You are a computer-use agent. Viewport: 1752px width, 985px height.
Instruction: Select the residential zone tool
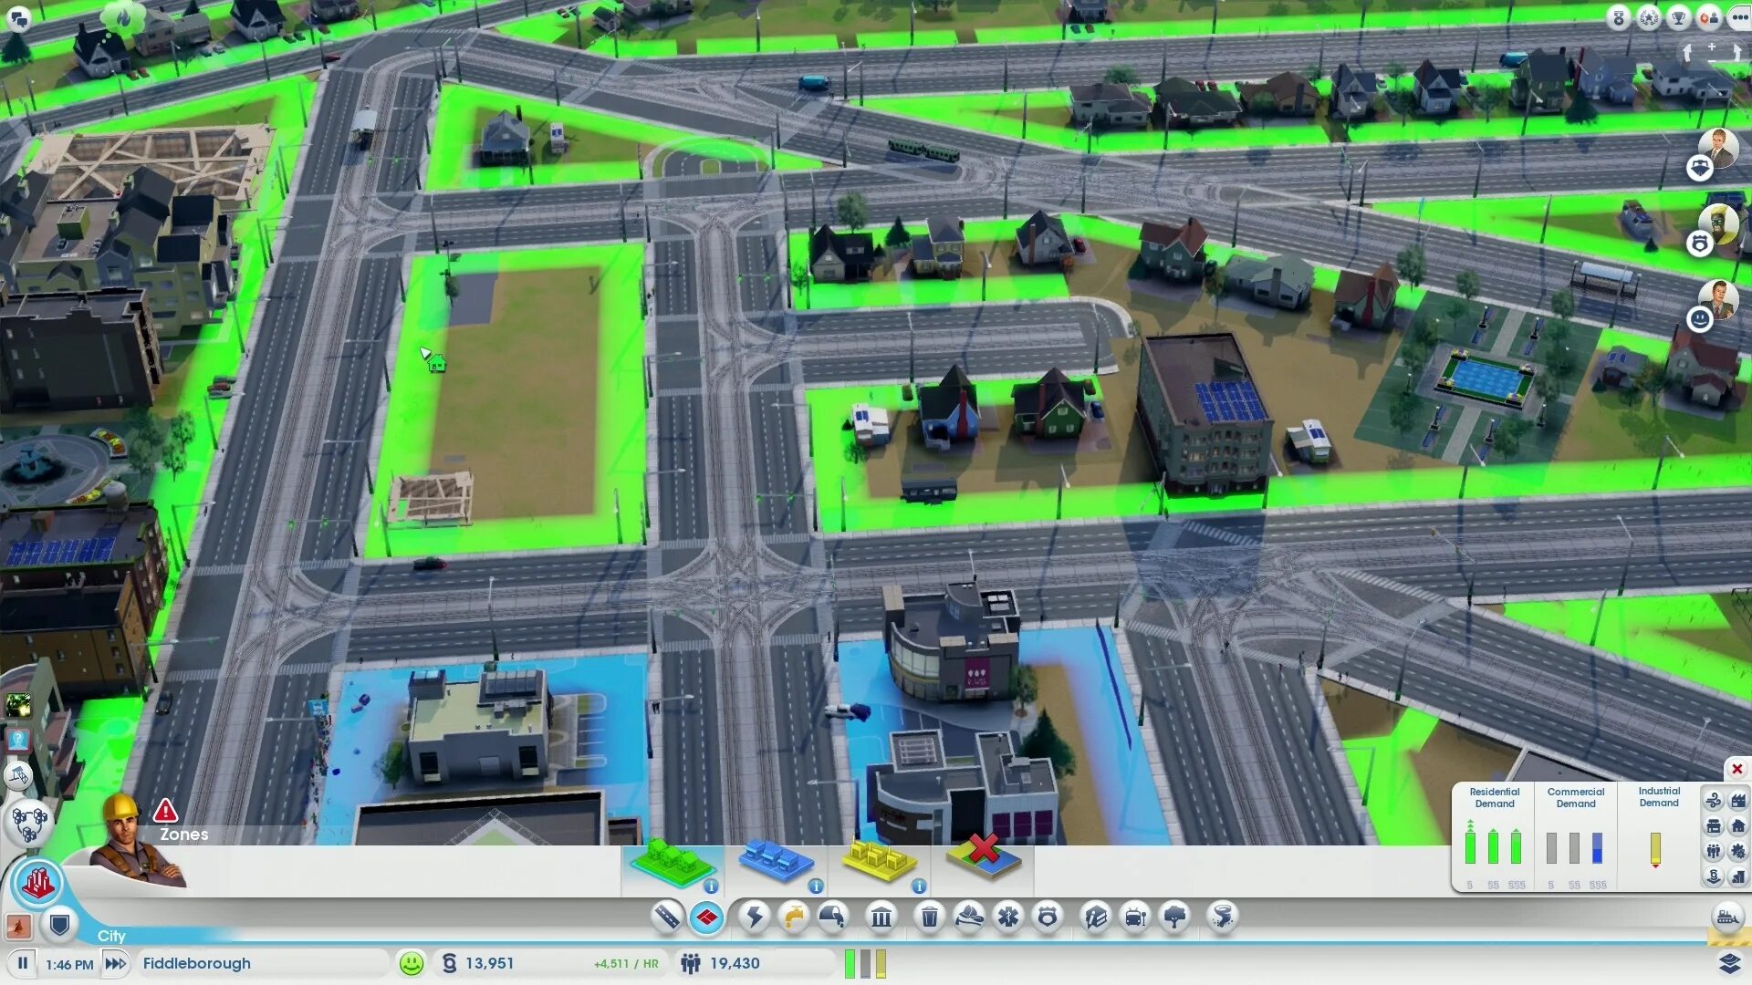tap(671, 862)
